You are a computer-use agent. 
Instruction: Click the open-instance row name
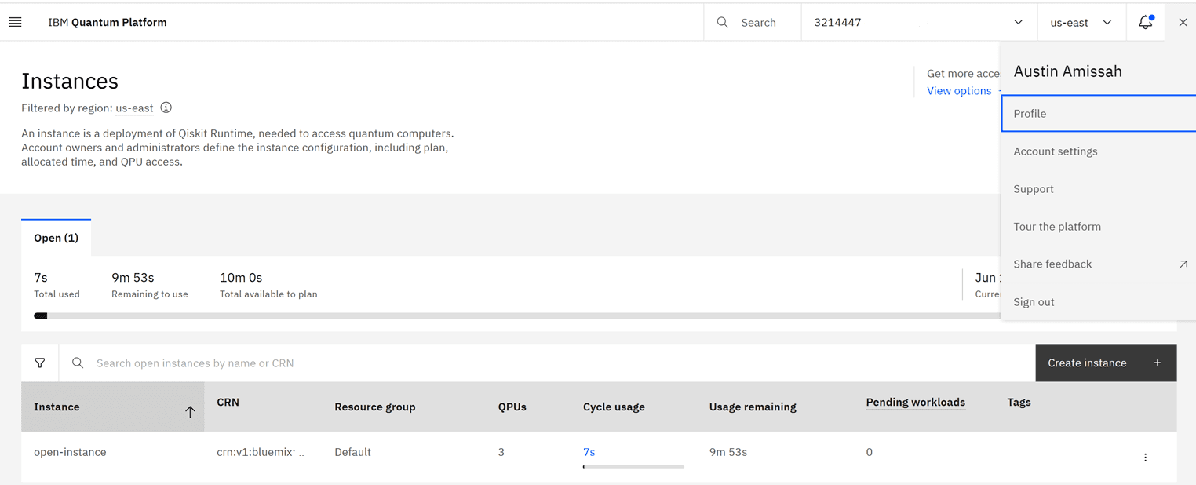(x=70, y=452)
